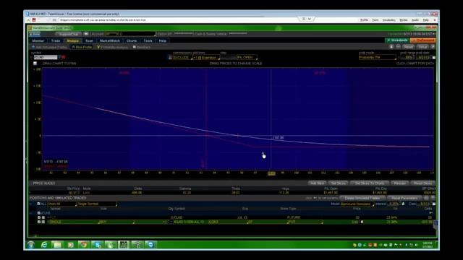Open Windows Media Player from the taskbar
The height and width of the screenshot is (260, 463).
point(71,245)
